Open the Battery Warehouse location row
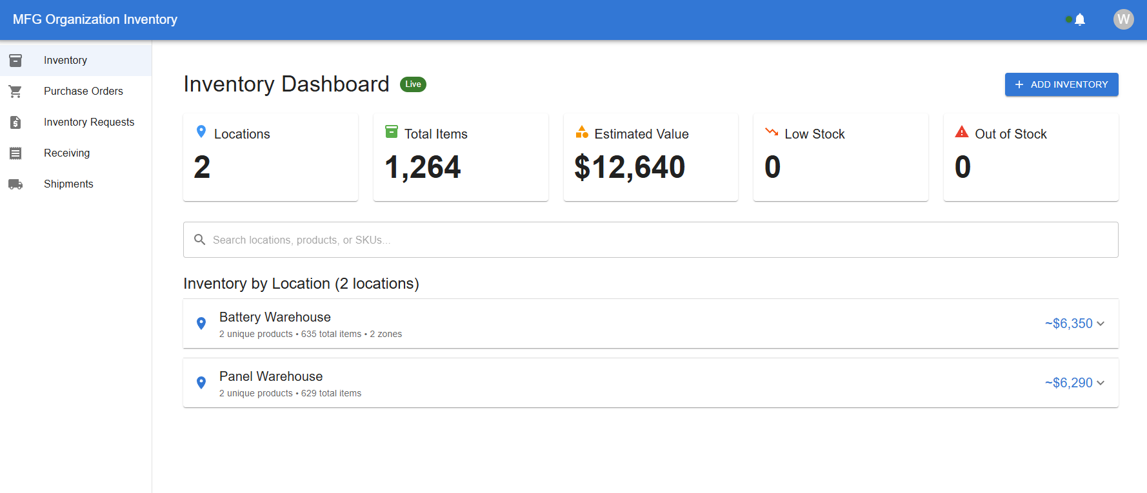 coord(581,324)
